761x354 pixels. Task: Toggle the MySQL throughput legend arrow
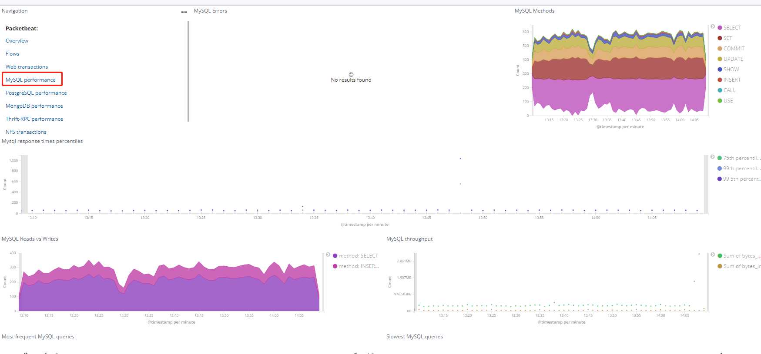[713, 255]
